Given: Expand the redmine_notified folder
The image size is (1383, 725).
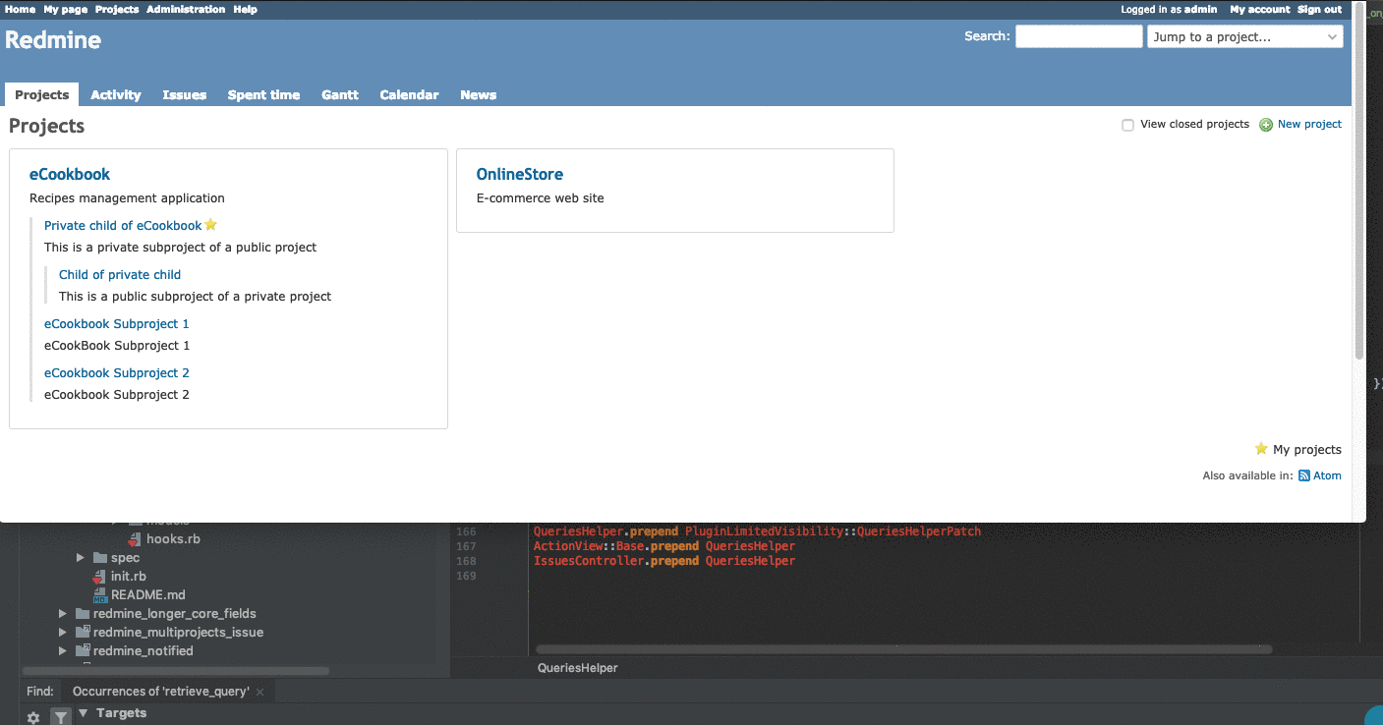Looking at the screenshot, I should click(63, 651).
